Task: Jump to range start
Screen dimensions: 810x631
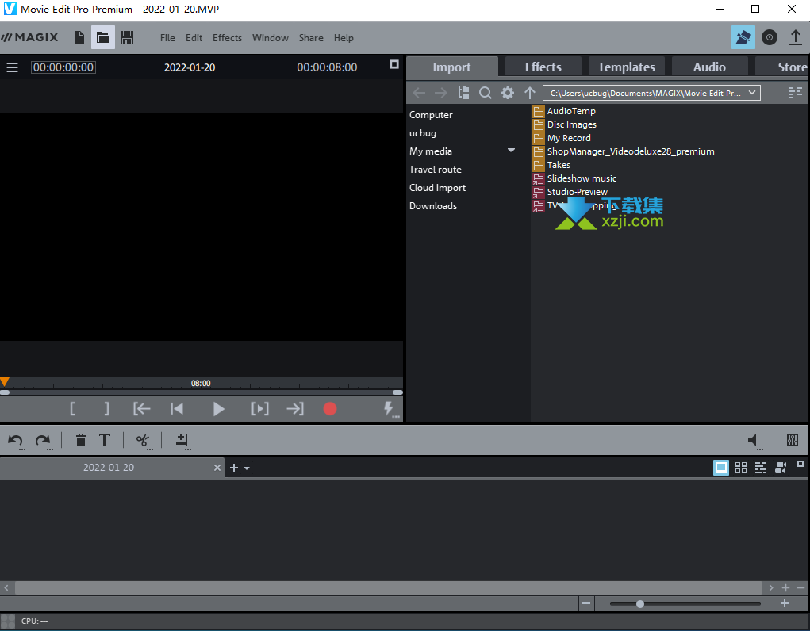Action: pos(141,409)
